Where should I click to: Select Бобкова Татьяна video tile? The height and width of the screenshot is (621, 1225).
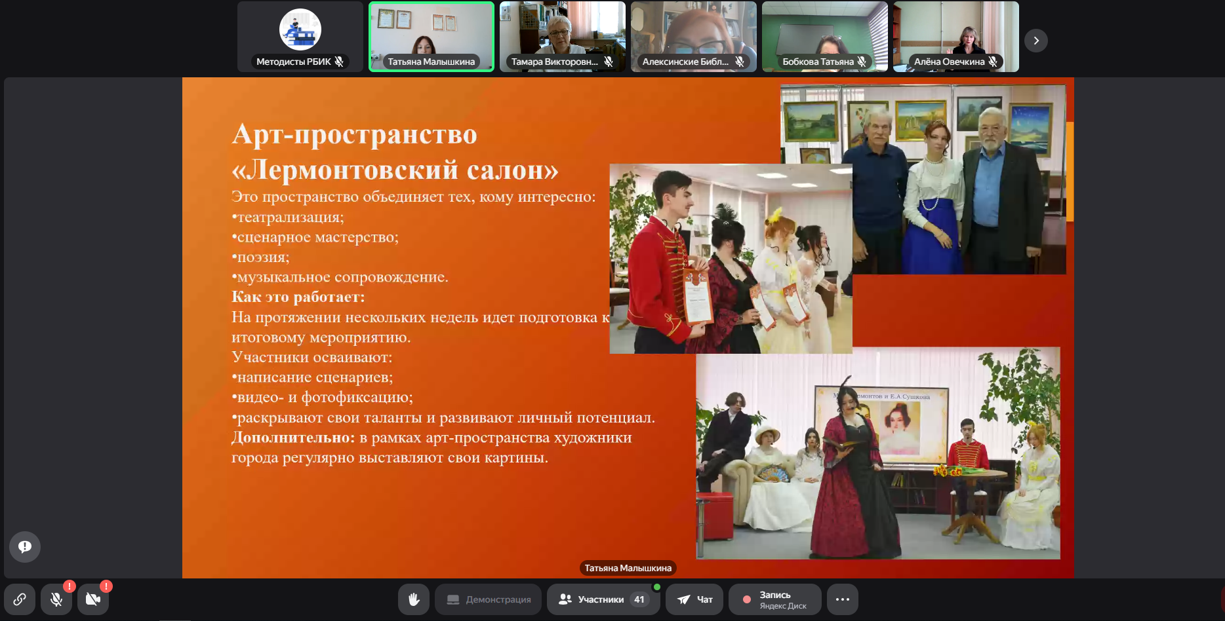pyautogui.click(x=825, y=33)
